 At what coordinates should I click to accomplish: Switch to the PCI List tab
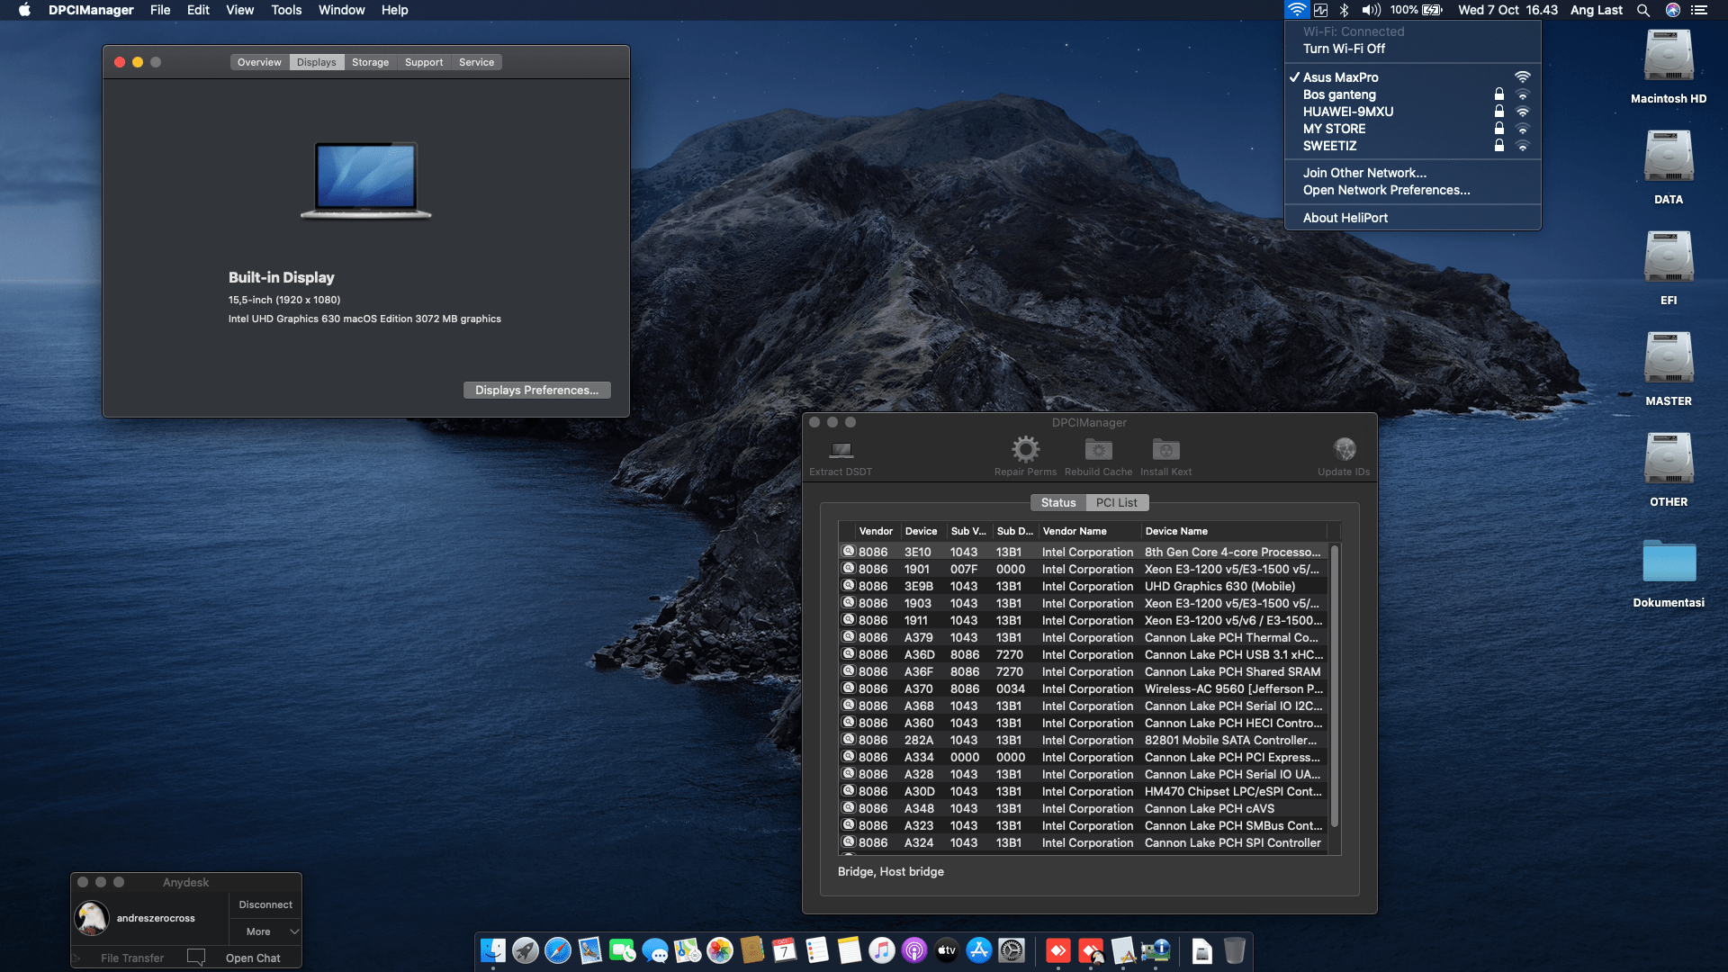tap(1116, 502)
